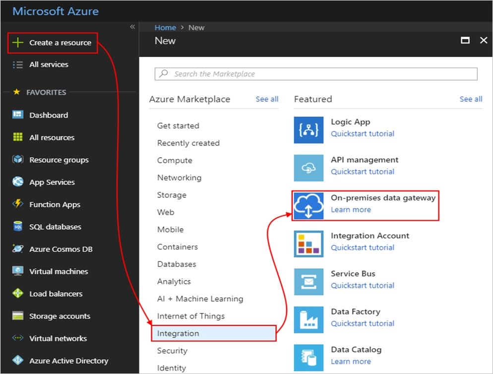The width and height of the screenshot is (493, 374).
Task: Click the Service Bus envelope icon
Action: click(309, 282)
